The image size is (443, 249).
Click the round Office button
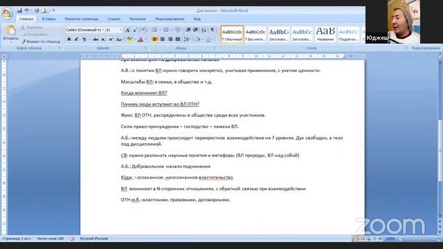tap(8, 14)
